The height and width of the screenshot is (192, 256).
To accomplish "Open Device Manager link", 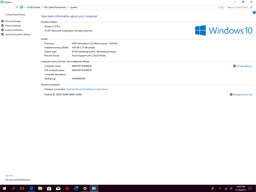I will coord(13,21).
